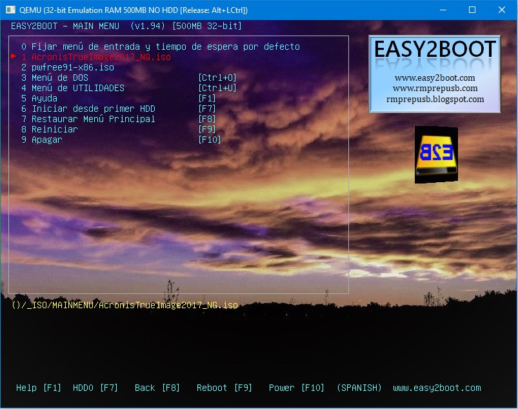Click www.rmprepusb.com in the logo box
518x409 pixels.
point(435,89)
